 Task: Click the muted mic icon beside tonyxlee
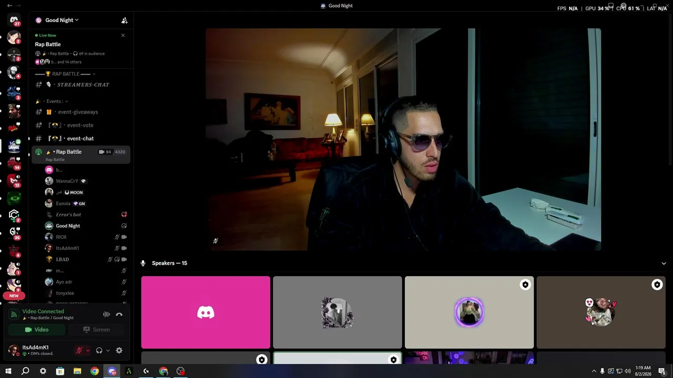[x=124, y=293]
